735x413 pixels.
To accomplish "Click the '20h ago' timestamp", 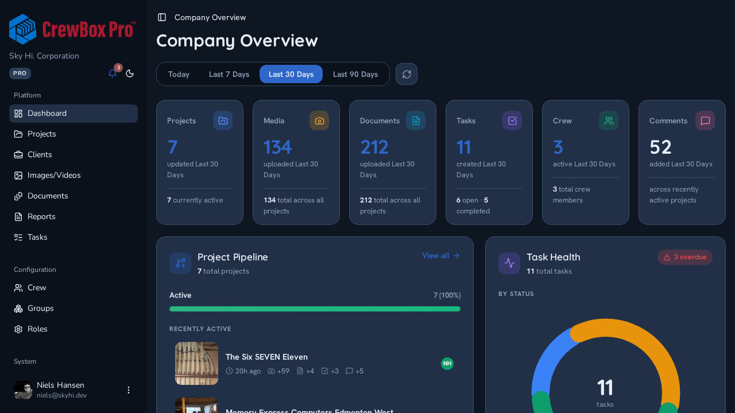I will point(243,371).
